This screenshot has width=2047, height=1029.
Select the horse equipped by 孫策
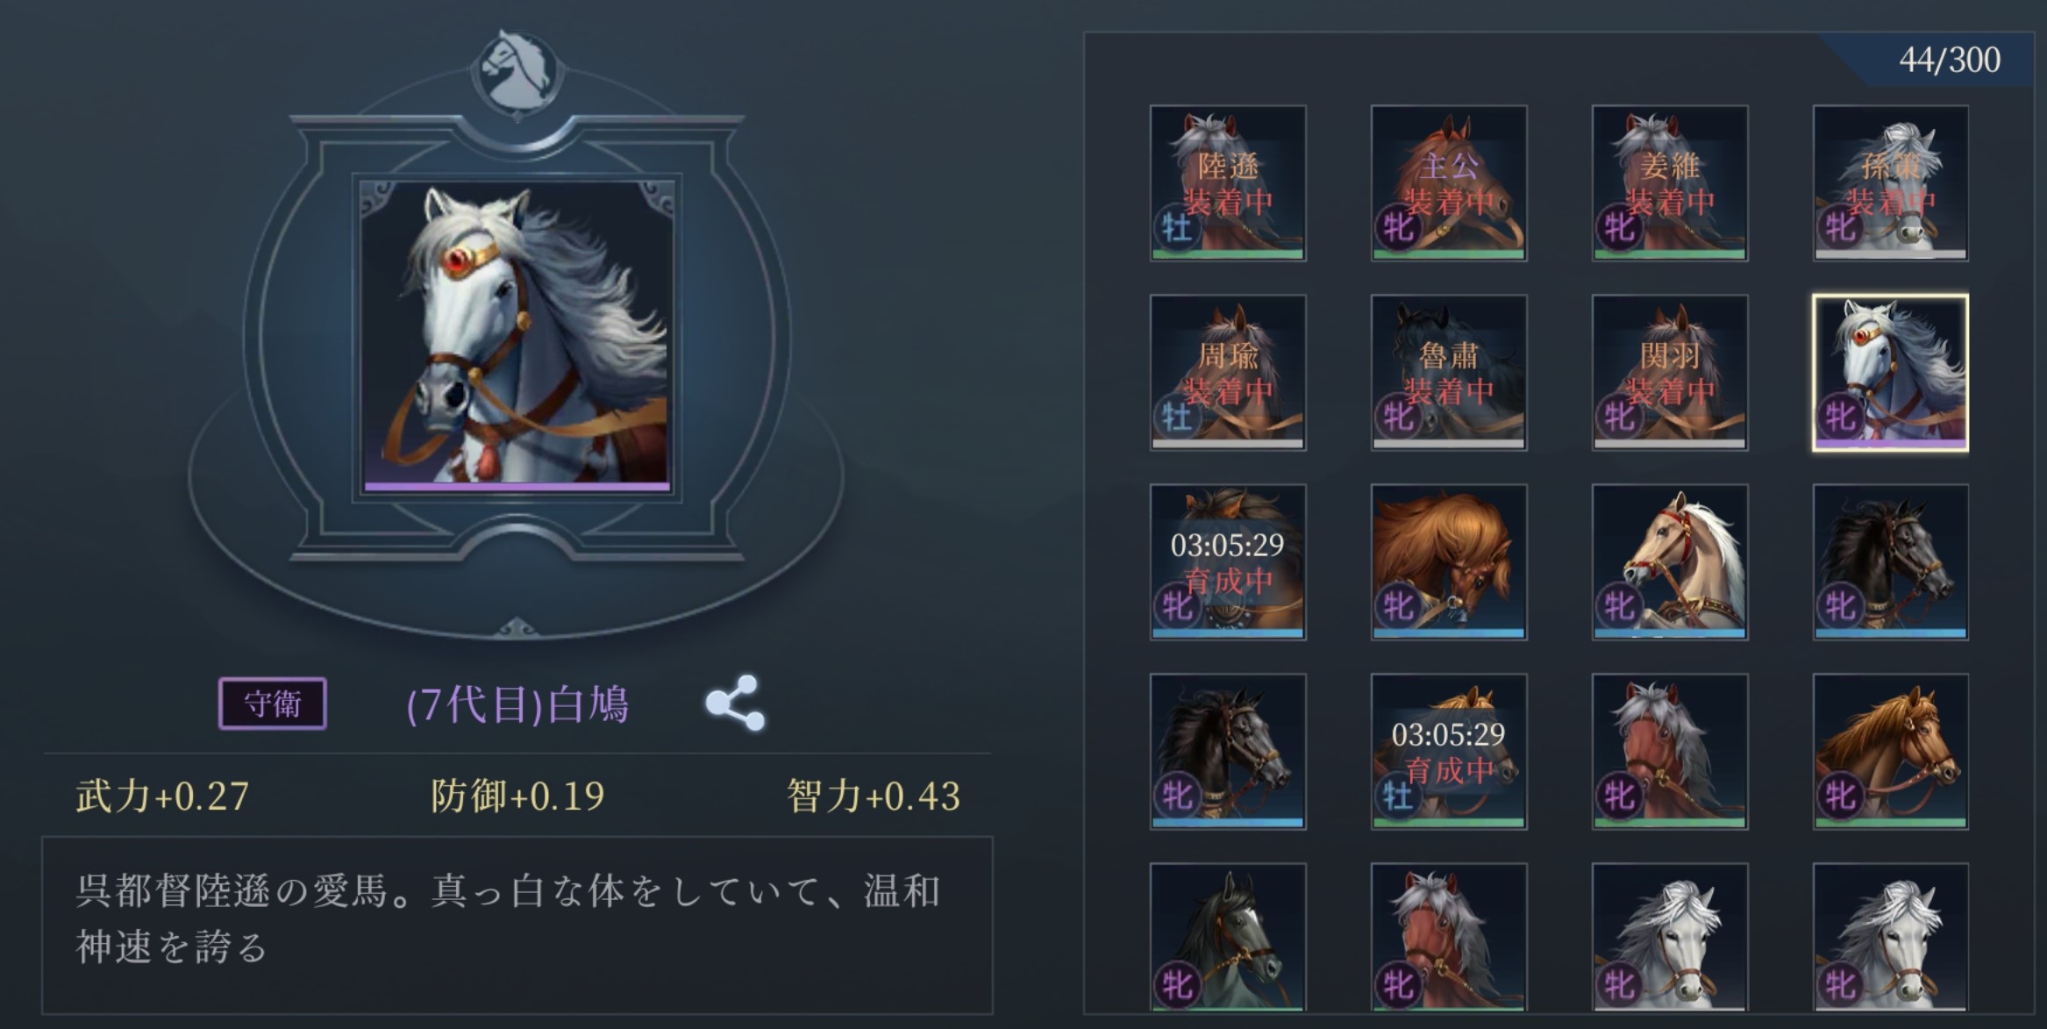point(1891,183)
